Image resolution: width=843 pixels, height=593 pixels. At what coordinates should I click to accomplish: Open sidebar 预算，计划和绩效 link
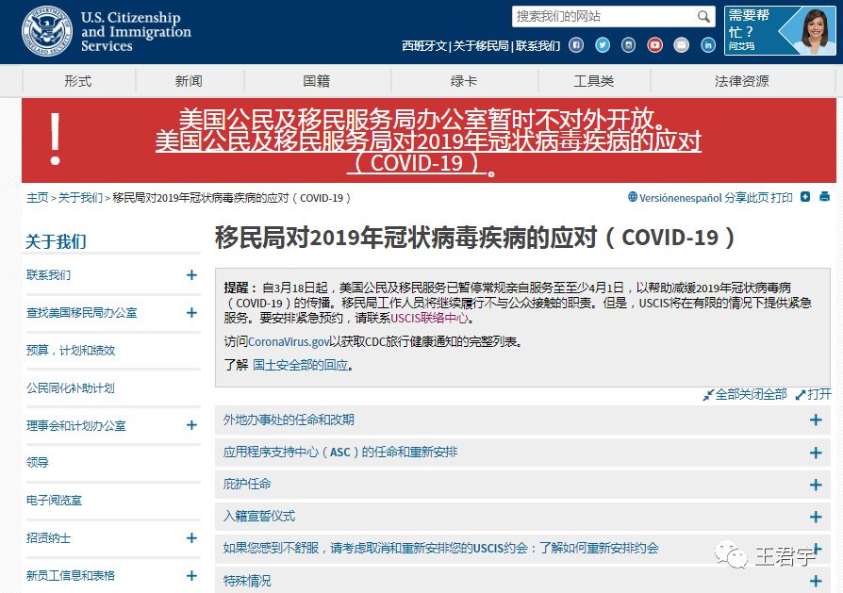click(71, 351)
